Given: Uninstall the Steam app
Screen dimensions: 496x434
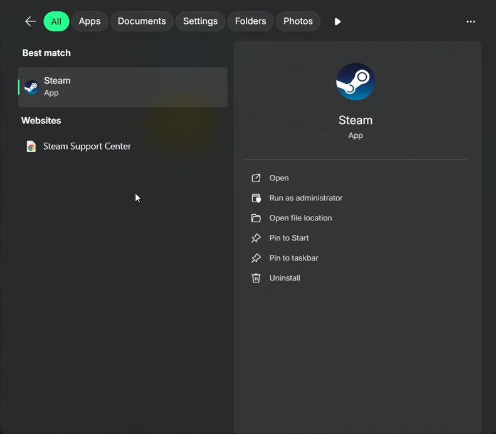Looking at the screenshot, I should (x=285, y=278).
